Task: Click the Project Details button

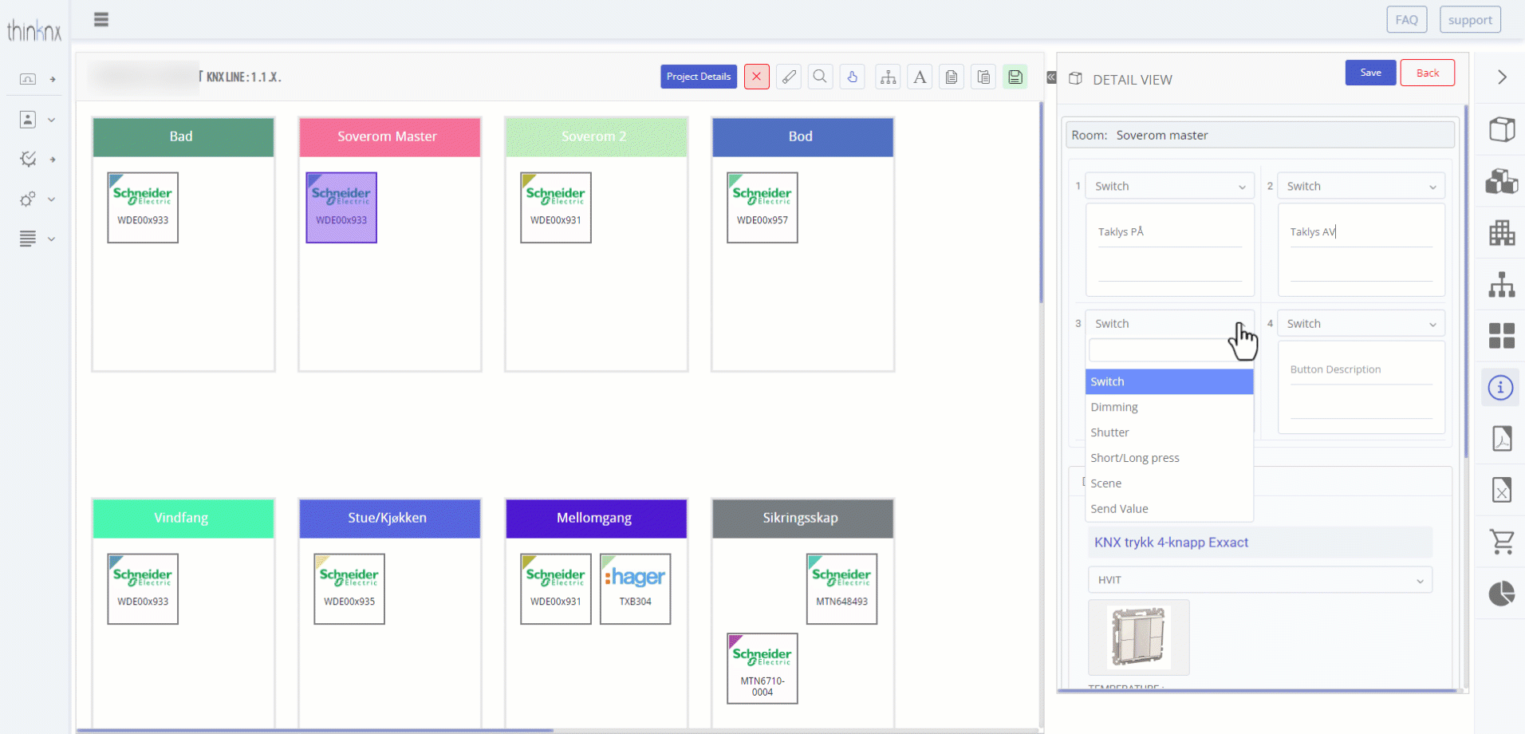Action: (x=699, y=77)
